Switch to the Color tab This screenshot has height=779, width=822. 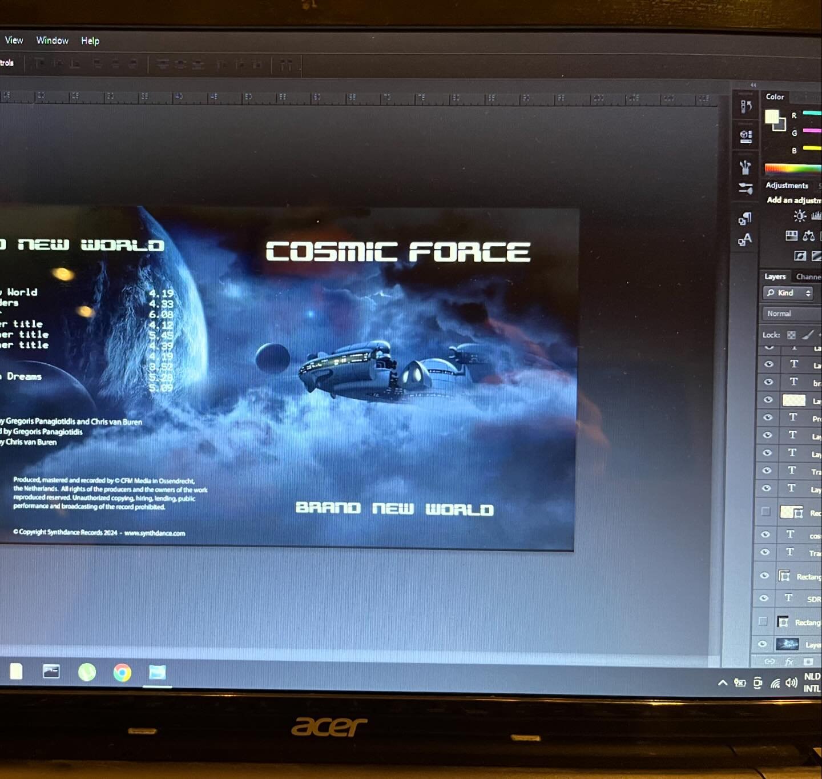(775, 97)
